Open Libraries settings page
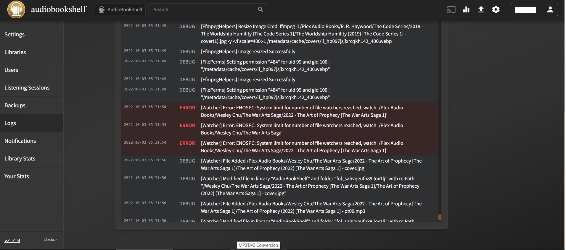This screenshot has height=250, width=566. click(x=32, y=52)
